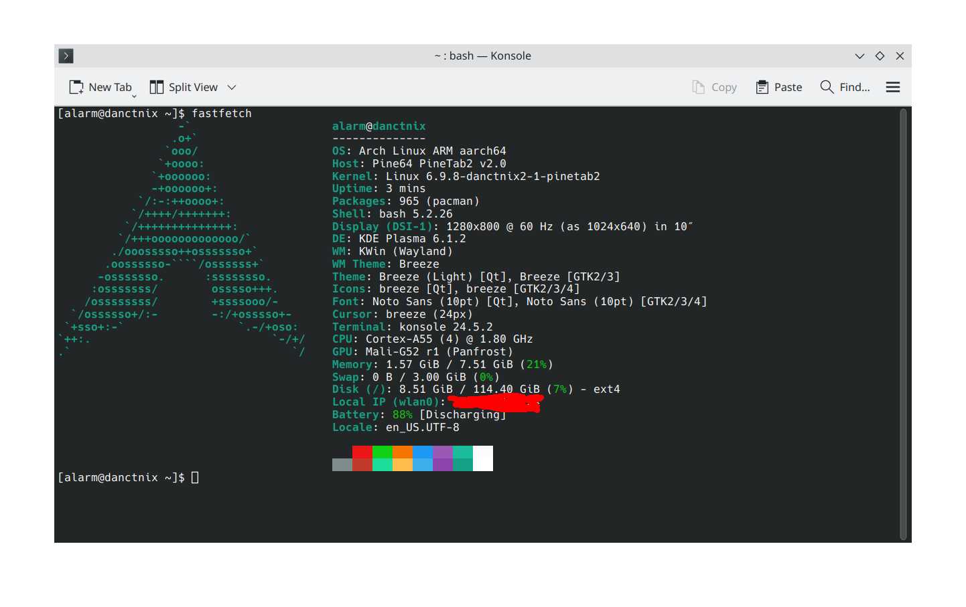Click the white color block in palette
Image resolution: width=966 pixels, height=607 pixels.
[x=483, y=458]
